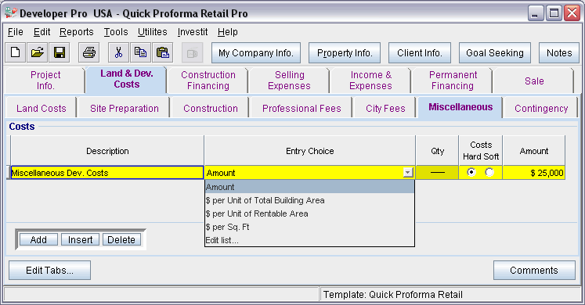Click the Goal Seeking button
This screenshot has height=305, width=585.
[x=495, y=53]
